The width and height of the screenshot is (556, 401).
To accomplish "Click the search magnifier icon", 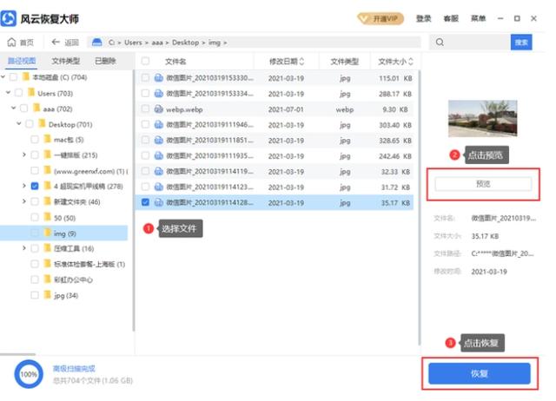I will [440, 43].
